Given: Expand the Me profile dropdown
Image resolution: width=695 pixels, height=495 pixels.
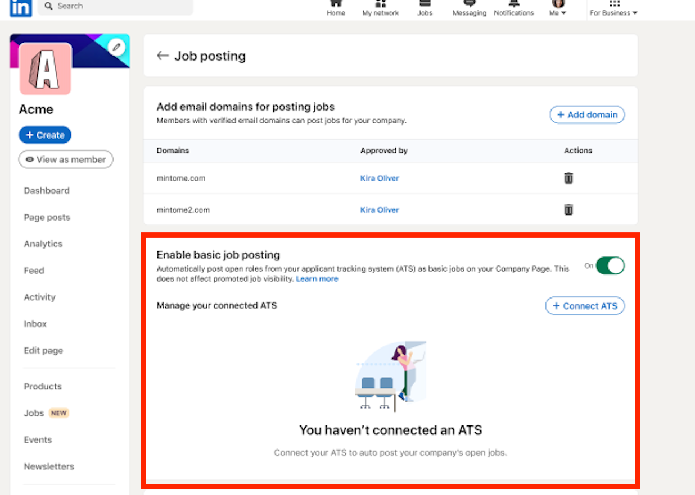Looking at the screenshot, I should tap(557, 8).
